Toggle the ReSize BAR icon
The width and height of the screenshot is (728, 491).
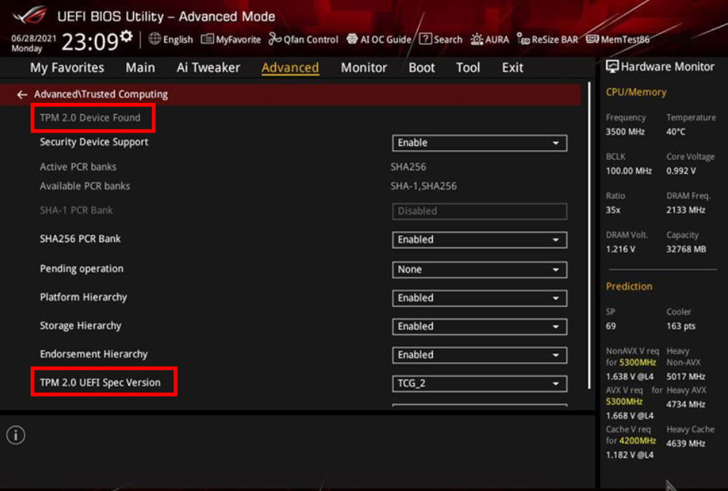click(523, 39)
